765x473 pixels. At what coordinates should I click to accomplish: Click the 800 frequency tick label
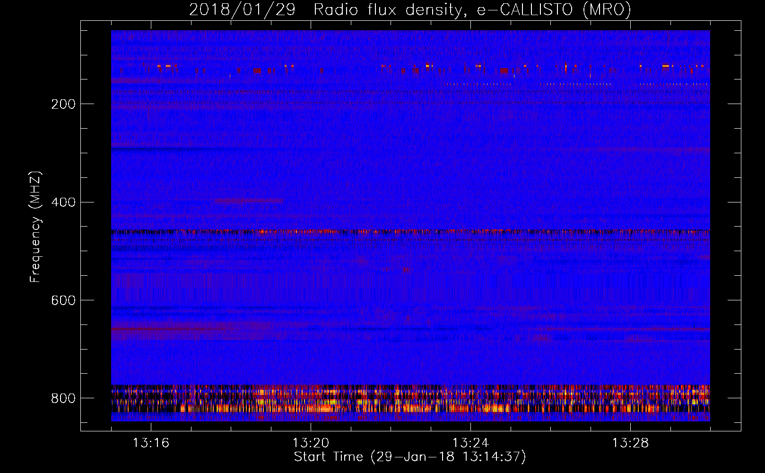coord(63,398)
